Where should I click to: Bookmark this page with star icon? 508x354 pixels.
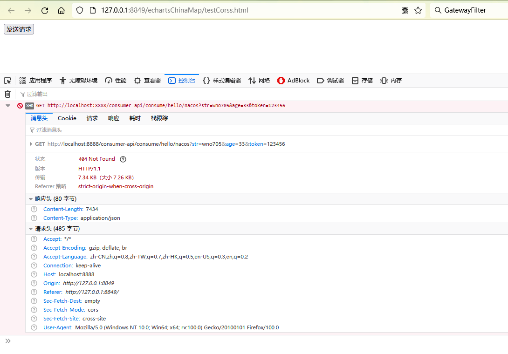pos(418,10)
